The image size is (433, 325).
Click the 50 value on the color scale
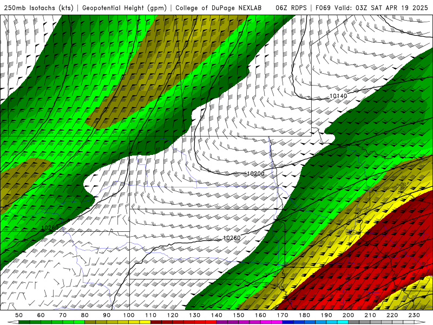18,315
